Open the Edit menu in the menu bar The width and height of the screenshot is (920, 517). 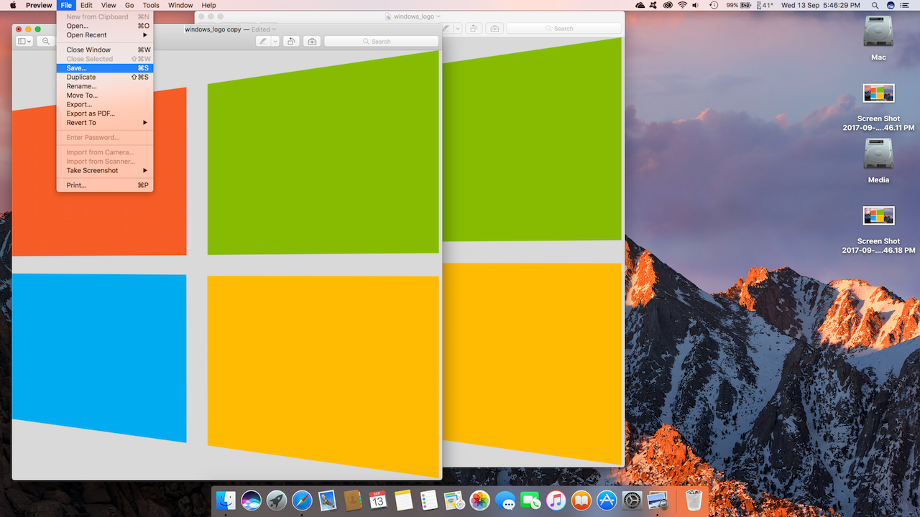coord(86,5)
